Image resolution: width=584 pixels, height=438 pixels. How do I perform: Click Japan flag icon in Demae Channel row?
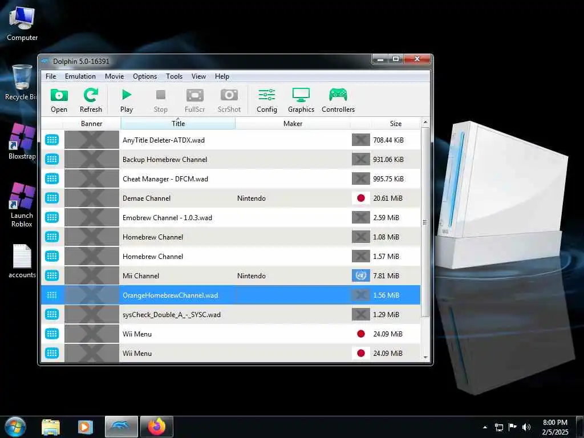pyautogui.click(x=360, y=198)
